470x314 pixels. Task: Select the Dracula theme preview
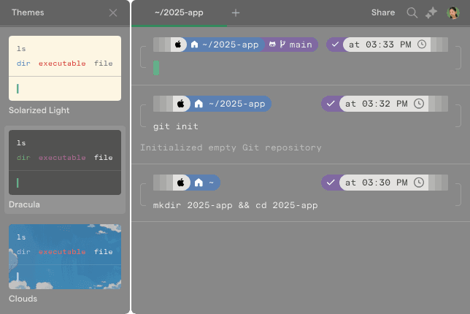coord(65,163)
